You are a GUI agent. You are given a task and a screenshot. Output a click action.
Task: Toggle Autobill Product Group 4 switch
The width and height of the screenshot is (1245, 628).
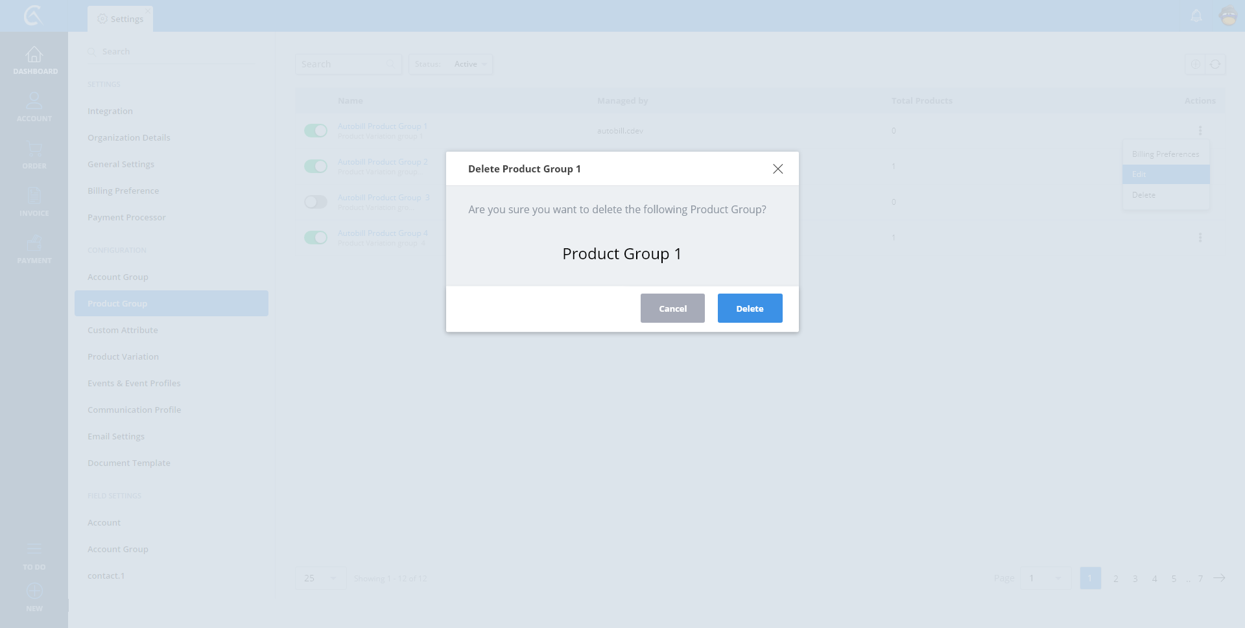pos(316,238)
